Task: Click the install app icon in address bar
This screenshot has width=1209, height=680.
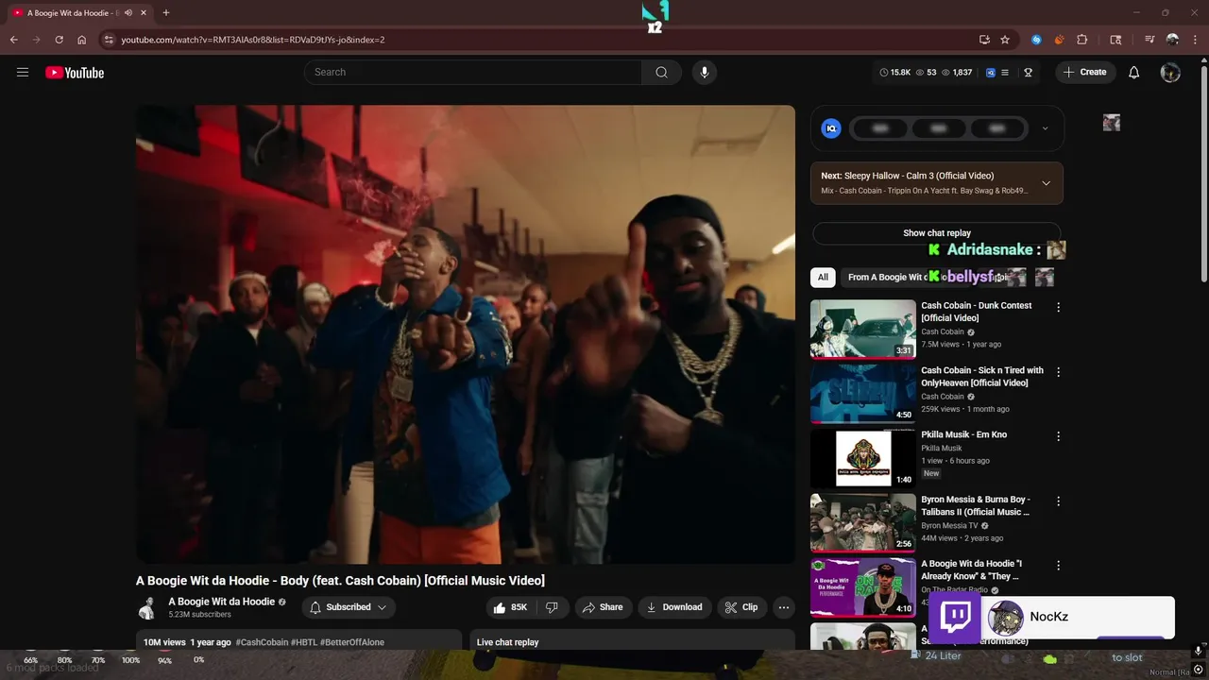Action: pyautogui.click(x=984, y=40)
